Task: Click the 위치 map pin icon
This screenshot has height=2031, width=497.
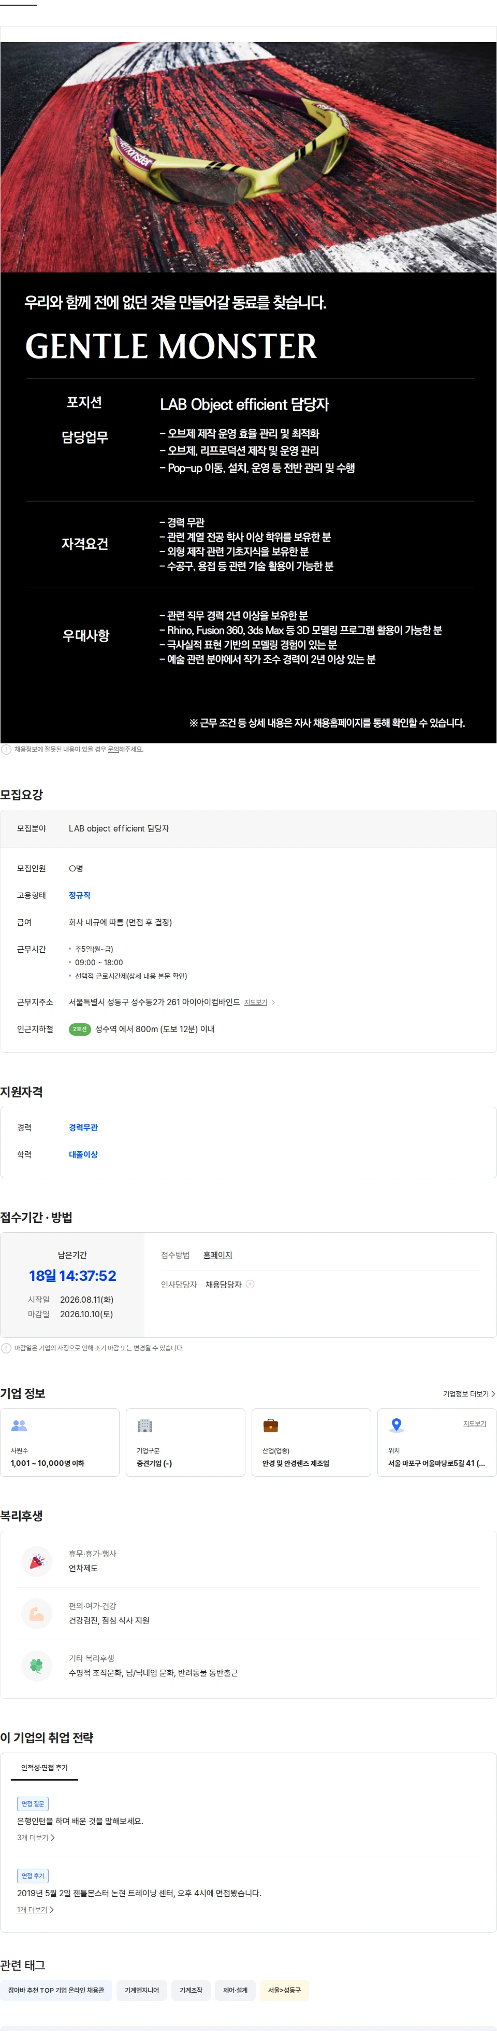Action: tap(397, 1426)
